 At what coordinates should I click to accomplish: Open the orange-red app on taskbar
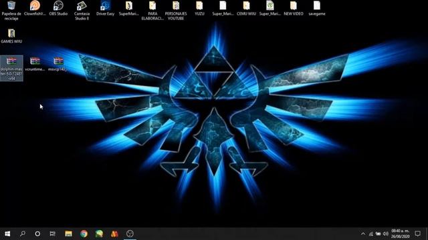coord(114,234)
